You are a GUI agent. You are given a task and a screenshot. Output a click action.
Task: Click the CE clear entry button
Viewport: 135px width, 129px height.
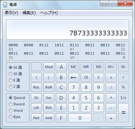[86, 77]
